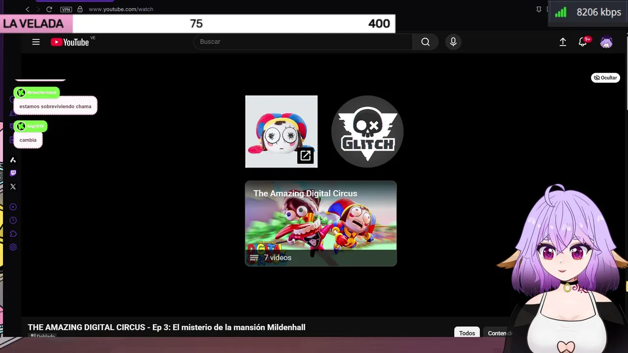The width and height of the screenshot is (628, 353).
Task: Go back with the browser back arrow
Action: click(27, 9)
